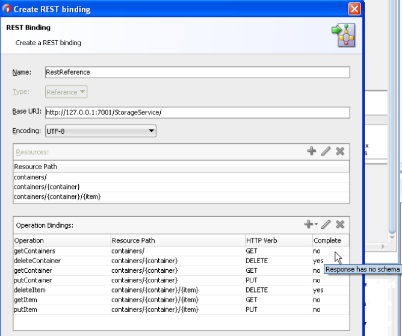Delete resource using the Resources X icon
402x336 pixels.
(340, 151)
